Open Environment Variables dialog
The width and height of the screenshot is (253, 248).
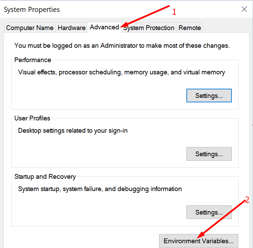click(199, 241)
